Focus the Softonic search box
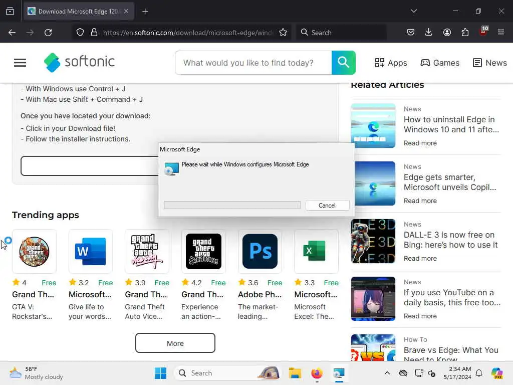This screenshot has height=385, width=513. point(253,63)
